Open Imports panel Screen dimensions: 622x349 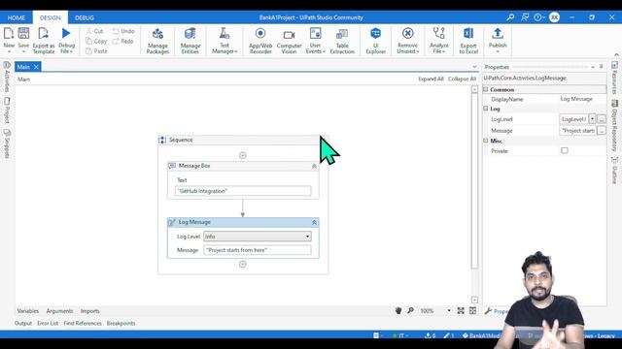tap(90, 311)
